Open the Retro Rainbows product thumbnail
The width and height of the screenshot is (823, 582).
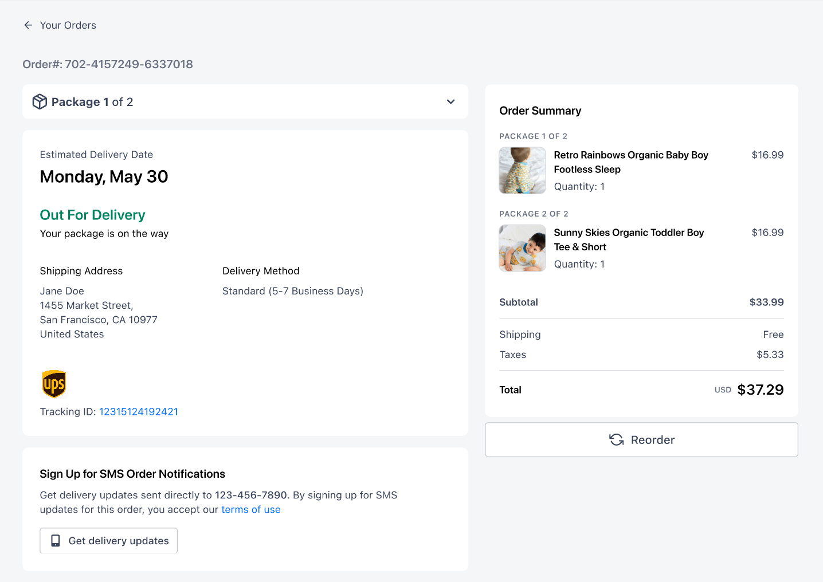522,170
